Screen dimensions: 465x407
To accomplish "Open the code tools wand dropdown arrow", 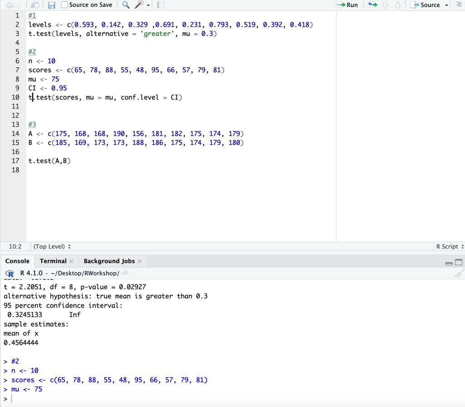I will point(148,5).
